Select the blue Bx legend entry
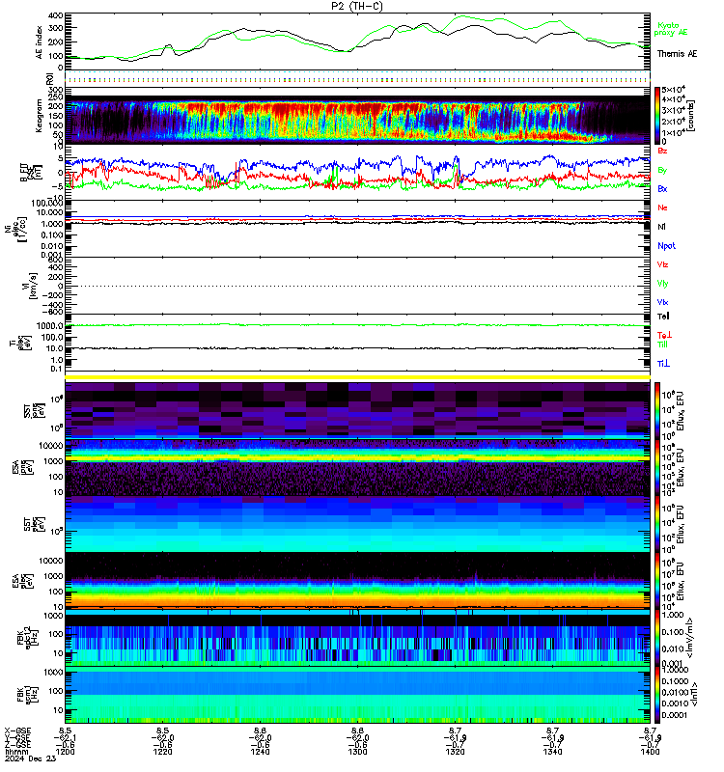Screen dimensions: 724x772 (662, 188)
